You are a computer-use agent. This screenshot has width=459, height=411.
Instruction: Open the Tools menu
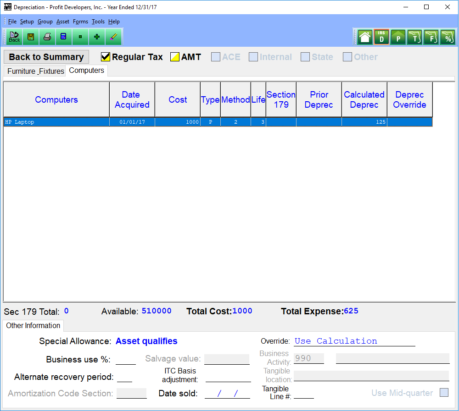pyautogui.click(x=98, y=22)
